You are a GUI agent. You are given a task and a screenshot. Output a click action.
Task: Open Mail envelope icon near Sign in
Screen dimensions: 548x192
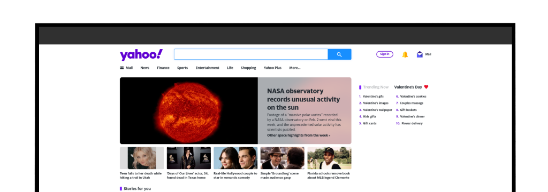click(420, 54)
